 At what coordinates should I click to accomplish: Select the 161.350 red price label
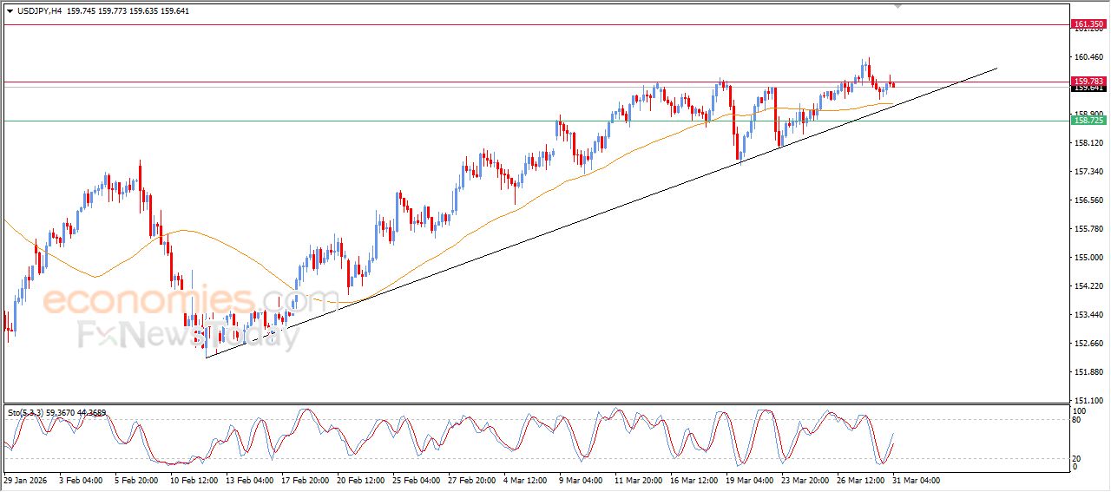pos(1088,24)
